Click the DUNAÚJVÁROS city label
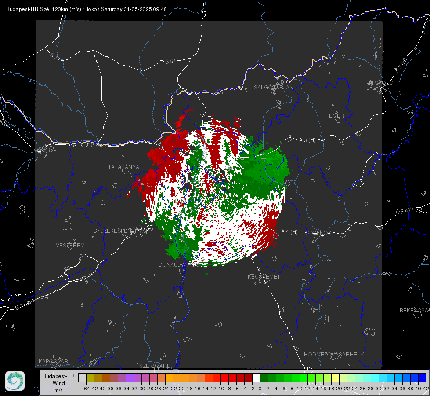430x396 pixels. (x=179, y=264)
